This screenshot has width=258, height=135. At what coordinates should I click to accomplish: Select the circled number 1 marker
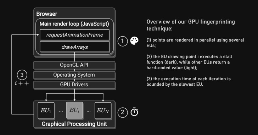[123, 41]
